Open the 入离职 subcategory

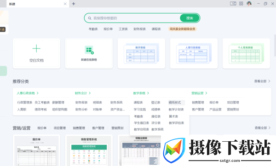point(22,110)
